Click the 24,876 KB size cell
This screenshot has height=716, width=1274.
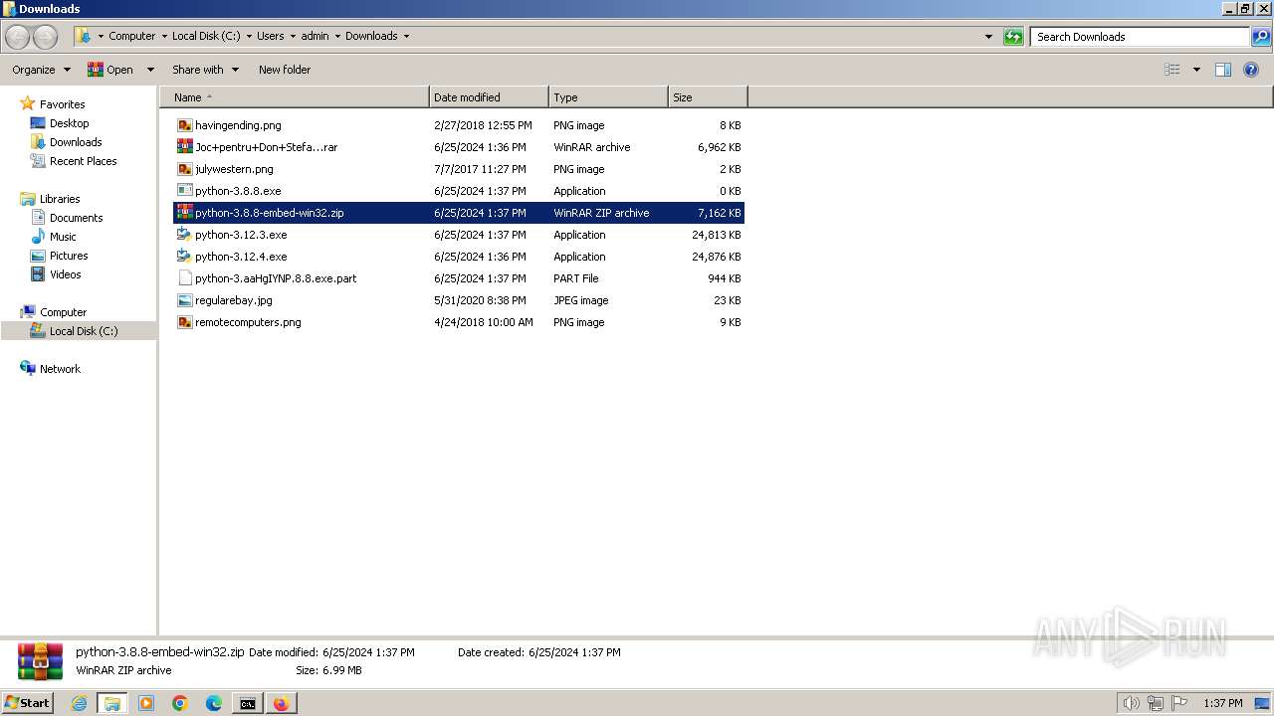tap(717, 257)
